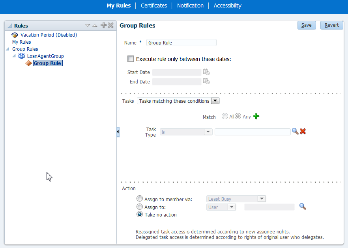Open the Tasks matching conditions dropdown
Image resolution: width=348 pixels, height=248 pixels.
tap(215, 101)
